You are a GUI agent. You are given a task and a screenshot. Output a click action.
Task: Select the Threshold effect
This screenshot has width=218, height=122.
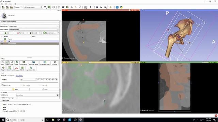54,63
